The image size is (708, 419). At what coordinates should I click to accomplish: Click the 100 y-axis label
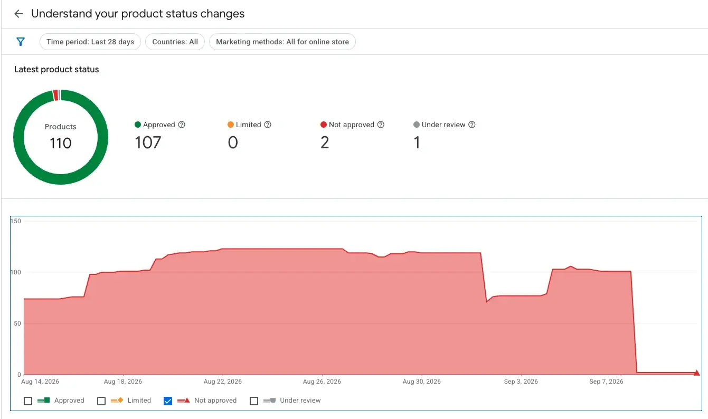coord(16,272)
